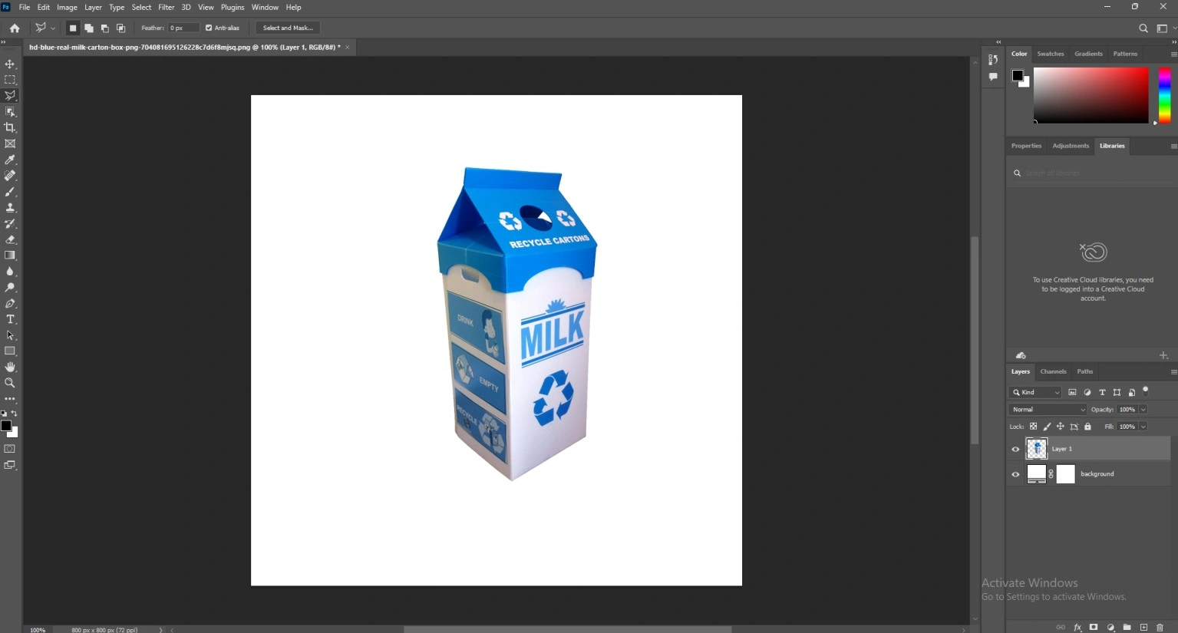Open the Edit Toolbar three-dots button
The width and height of the screenshot is (1178, 633).
pos(10,399)
